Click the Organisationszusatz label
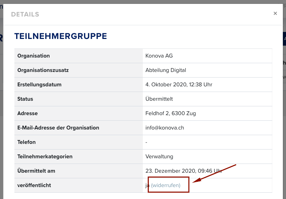The height and width of the screenshot is (199, 286). click(x=43, y=70)
